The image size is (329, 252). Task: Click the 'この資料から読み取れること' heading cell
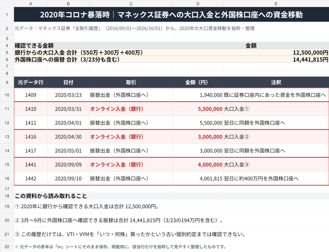point(172,196)
